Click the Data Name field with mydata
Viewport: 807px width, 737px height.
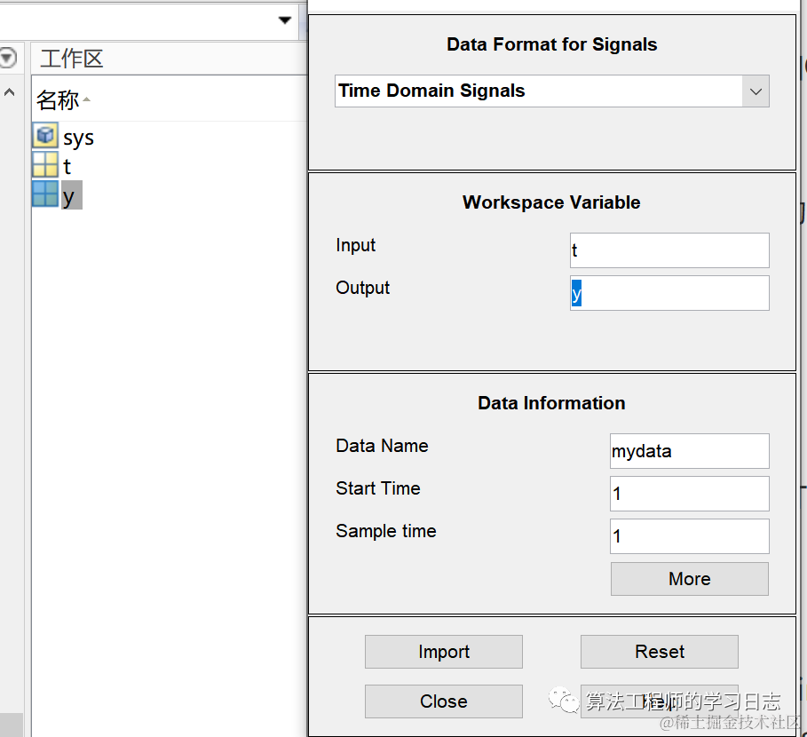(x=690, y=451)
